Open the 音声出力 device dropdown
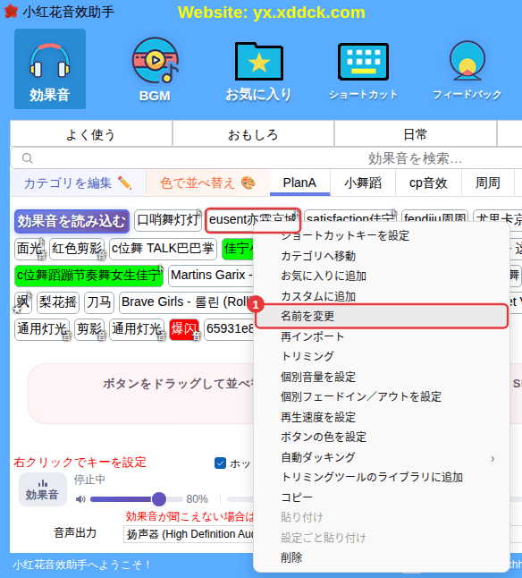 (x=189, y=534)
